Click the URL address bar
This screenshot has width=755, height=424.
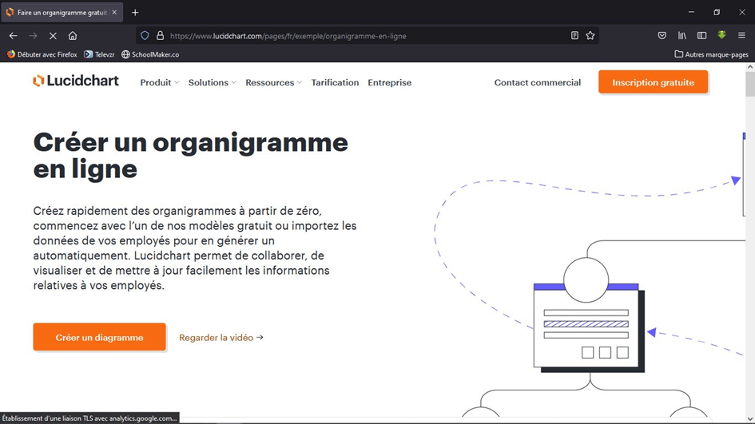366,36
